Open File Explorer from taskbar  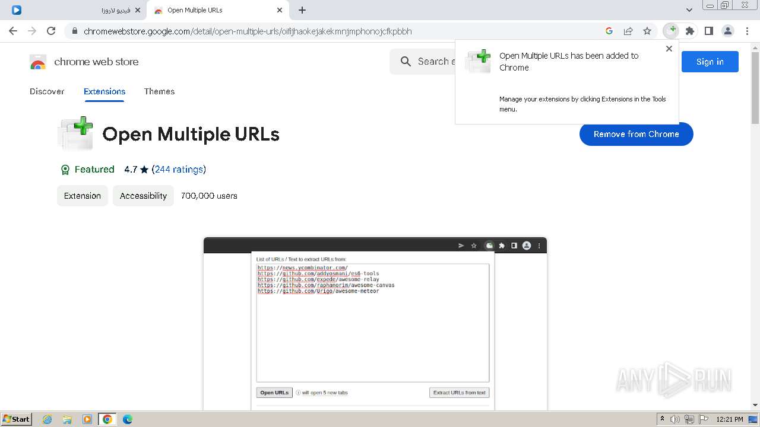pyautogui.click(x=67, y=419)
